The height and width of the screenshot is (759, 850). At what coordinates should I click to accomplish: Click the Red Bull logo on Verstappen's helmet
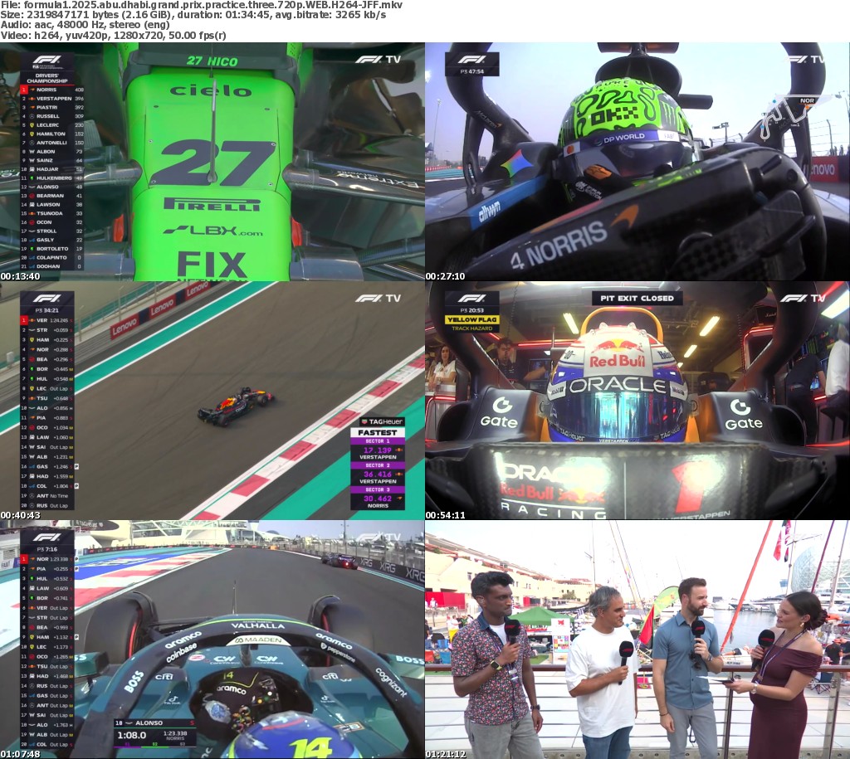[x=617, y=360]
